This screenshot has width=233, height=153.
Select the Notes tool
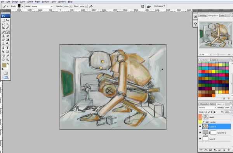(3, 56)
